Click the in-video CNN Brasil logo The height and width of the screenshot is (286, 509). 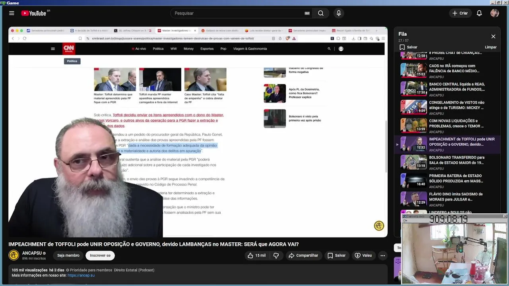point(69,49)
